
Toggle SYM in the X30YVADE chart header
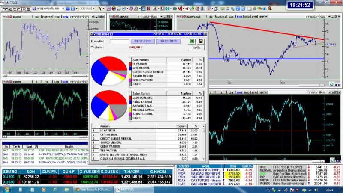(254, 17)
